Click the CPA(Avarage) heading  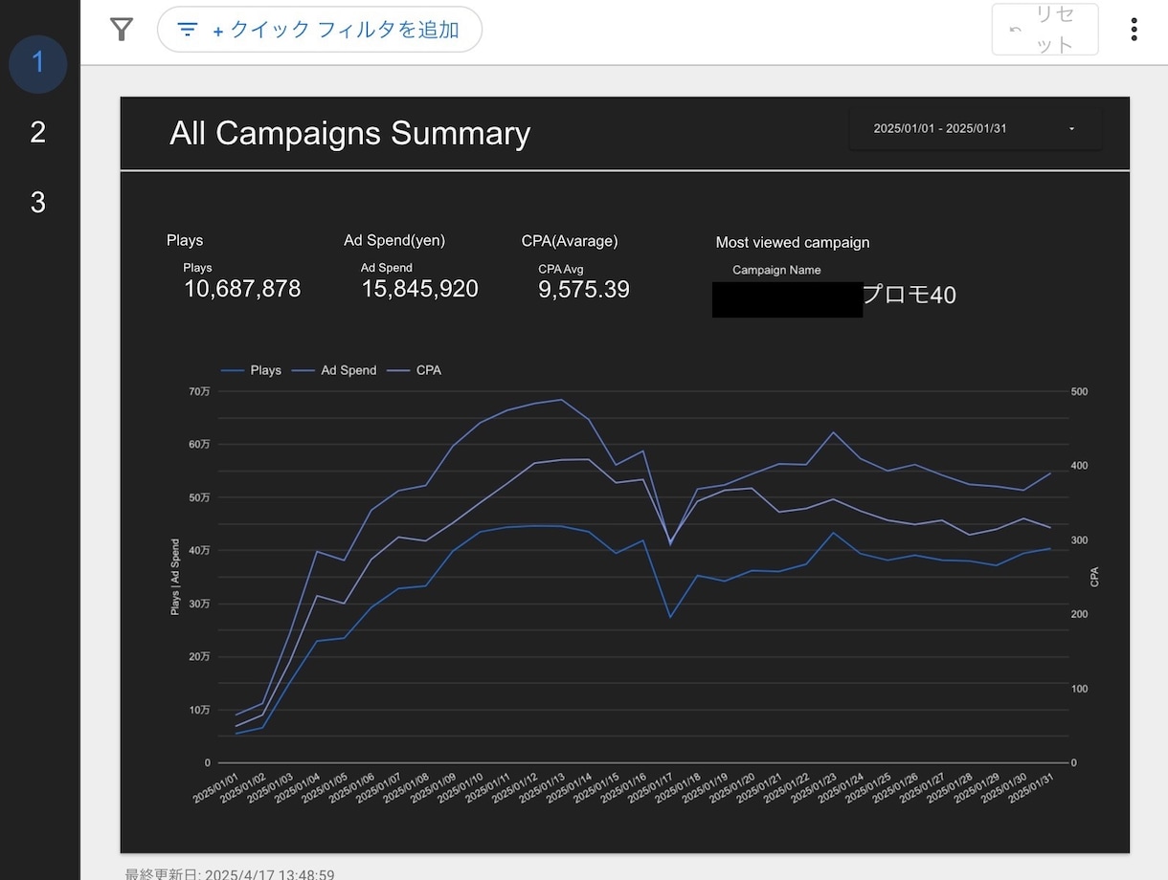pos(571,241)
